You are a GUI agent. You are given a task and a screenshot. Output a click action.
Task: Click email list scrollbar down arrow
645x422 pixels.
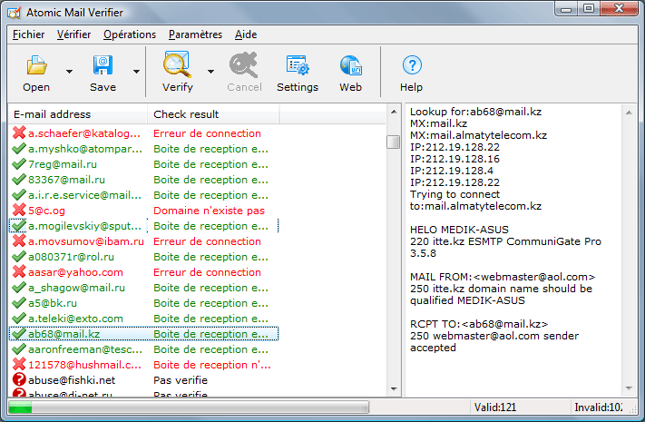point(394,388)
